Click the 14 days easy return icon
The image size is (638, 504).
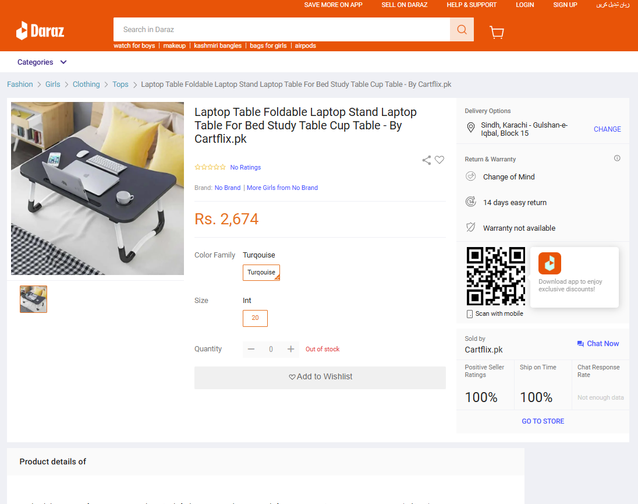coord(471,202)
